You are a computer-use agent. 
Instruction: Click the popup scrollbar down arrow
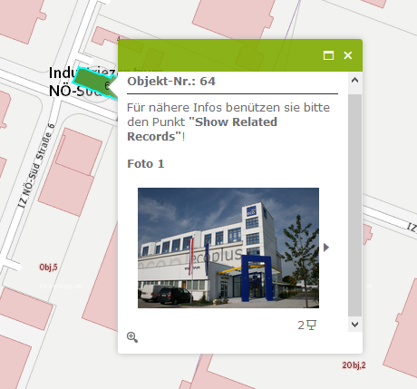pos(354,325)
